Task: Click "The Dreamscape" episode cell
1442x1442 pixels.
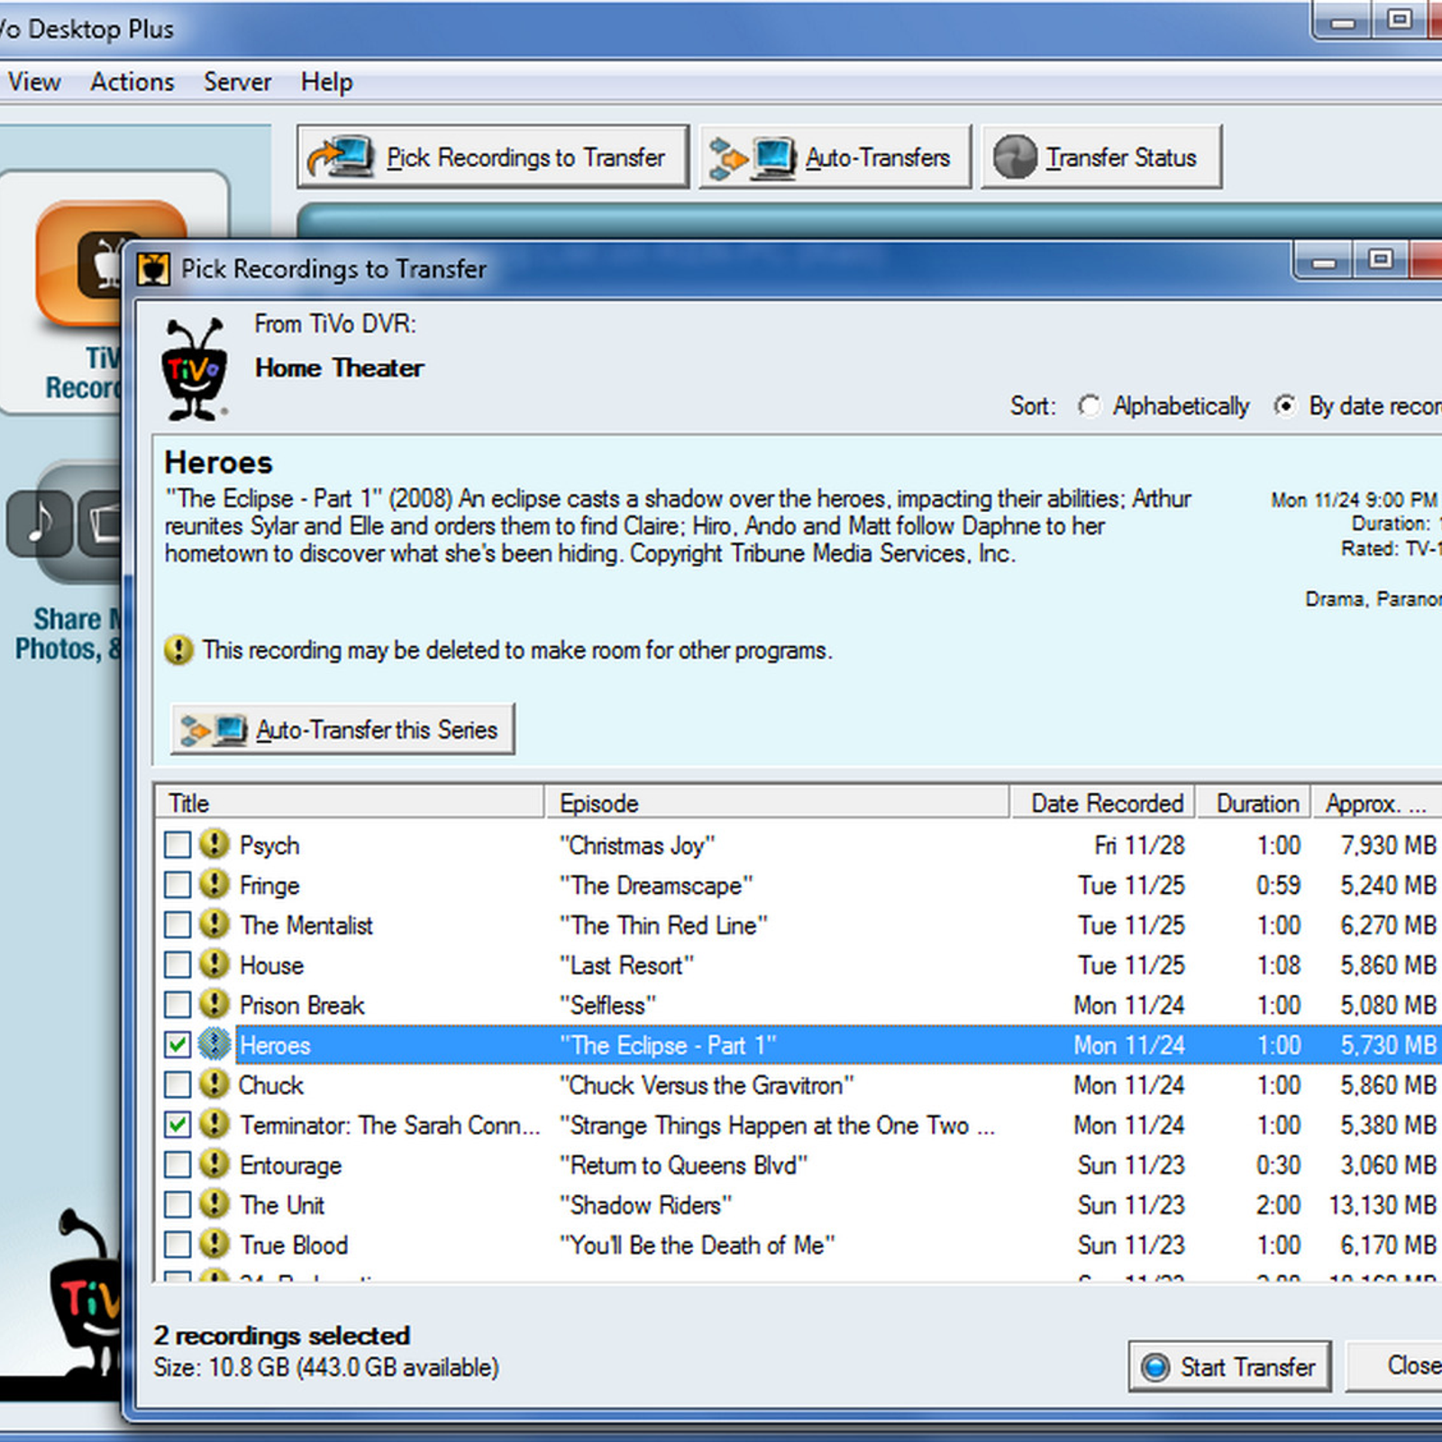Action: point(656,885)
